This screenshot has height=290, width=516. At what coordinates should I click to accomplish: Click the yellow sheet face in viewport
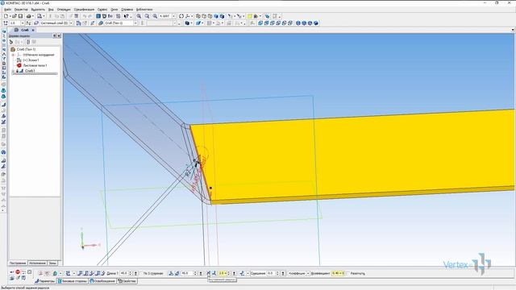point(356,155)
